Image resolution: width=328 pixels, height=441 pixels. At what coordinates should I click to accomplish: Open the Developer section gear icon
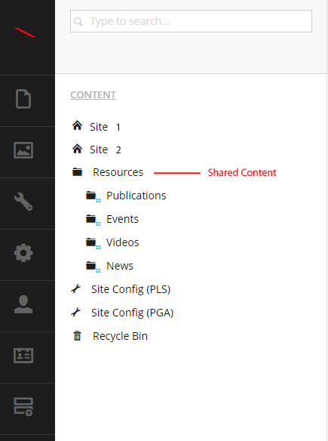coord(23,252)
